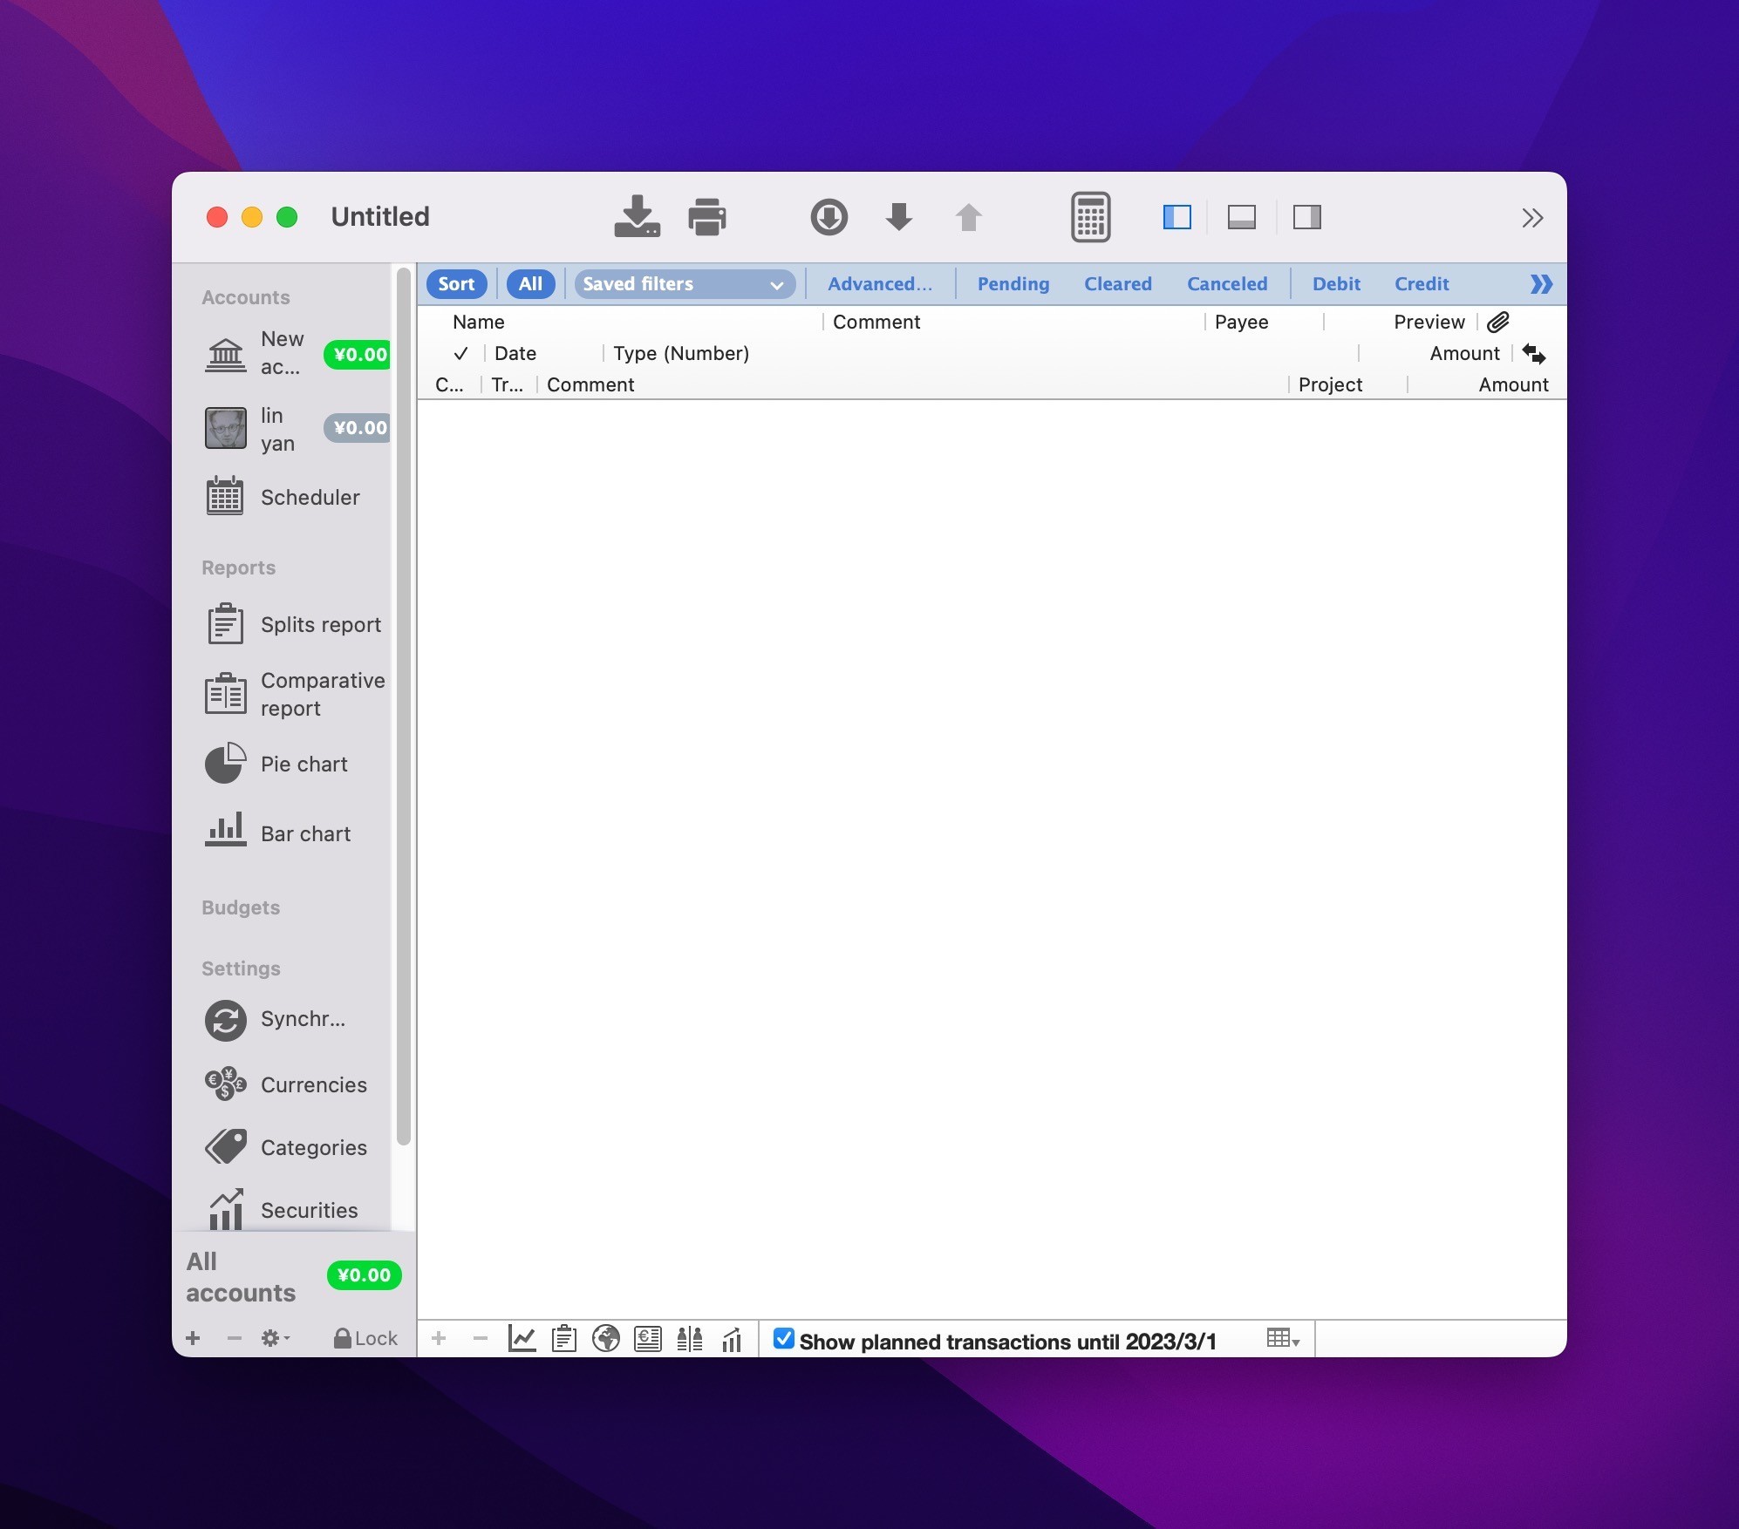Click the sidebar vertical scrollbar

403,706
